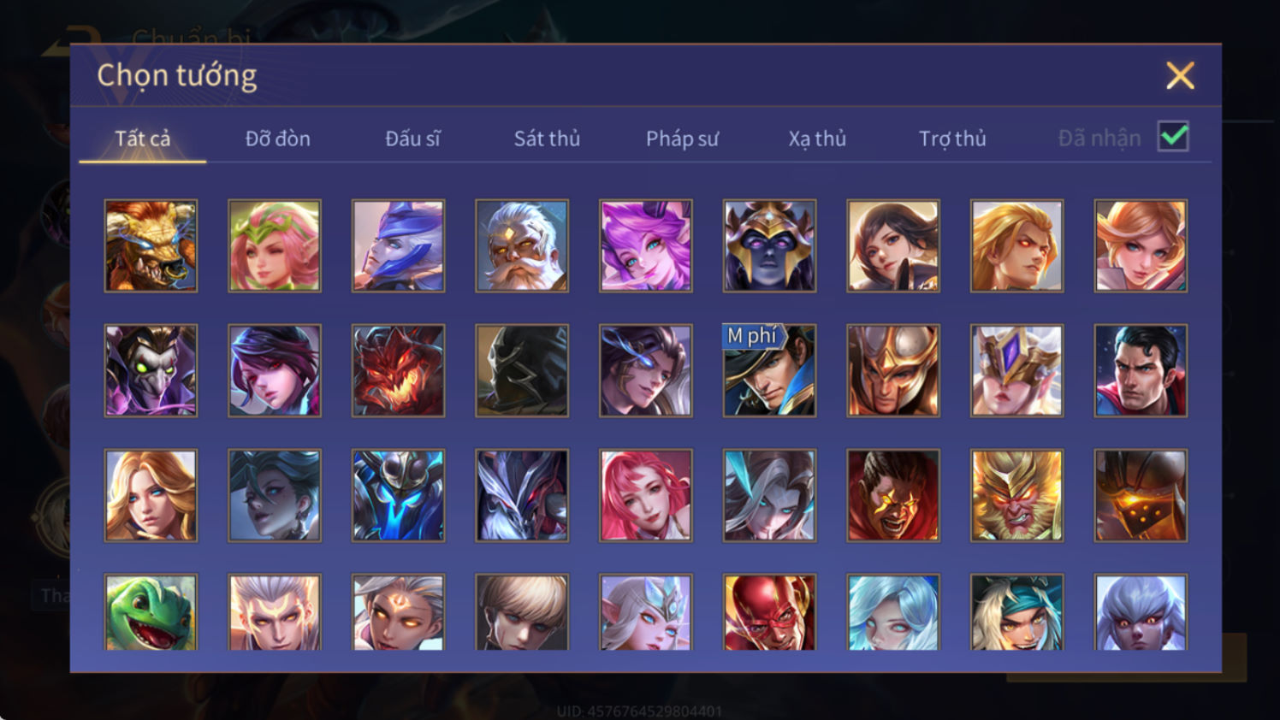Select the hero marked 'M phí'

point(769,370)
